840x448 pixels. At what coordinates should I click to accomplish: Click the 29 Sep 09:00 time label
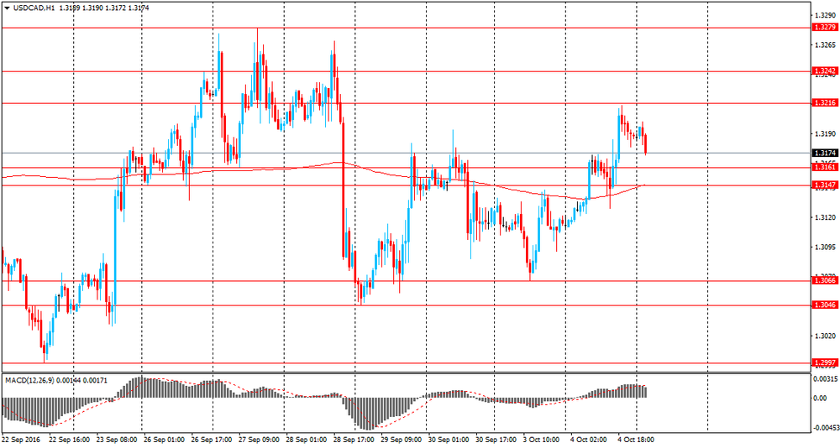(x=401, y=440)
